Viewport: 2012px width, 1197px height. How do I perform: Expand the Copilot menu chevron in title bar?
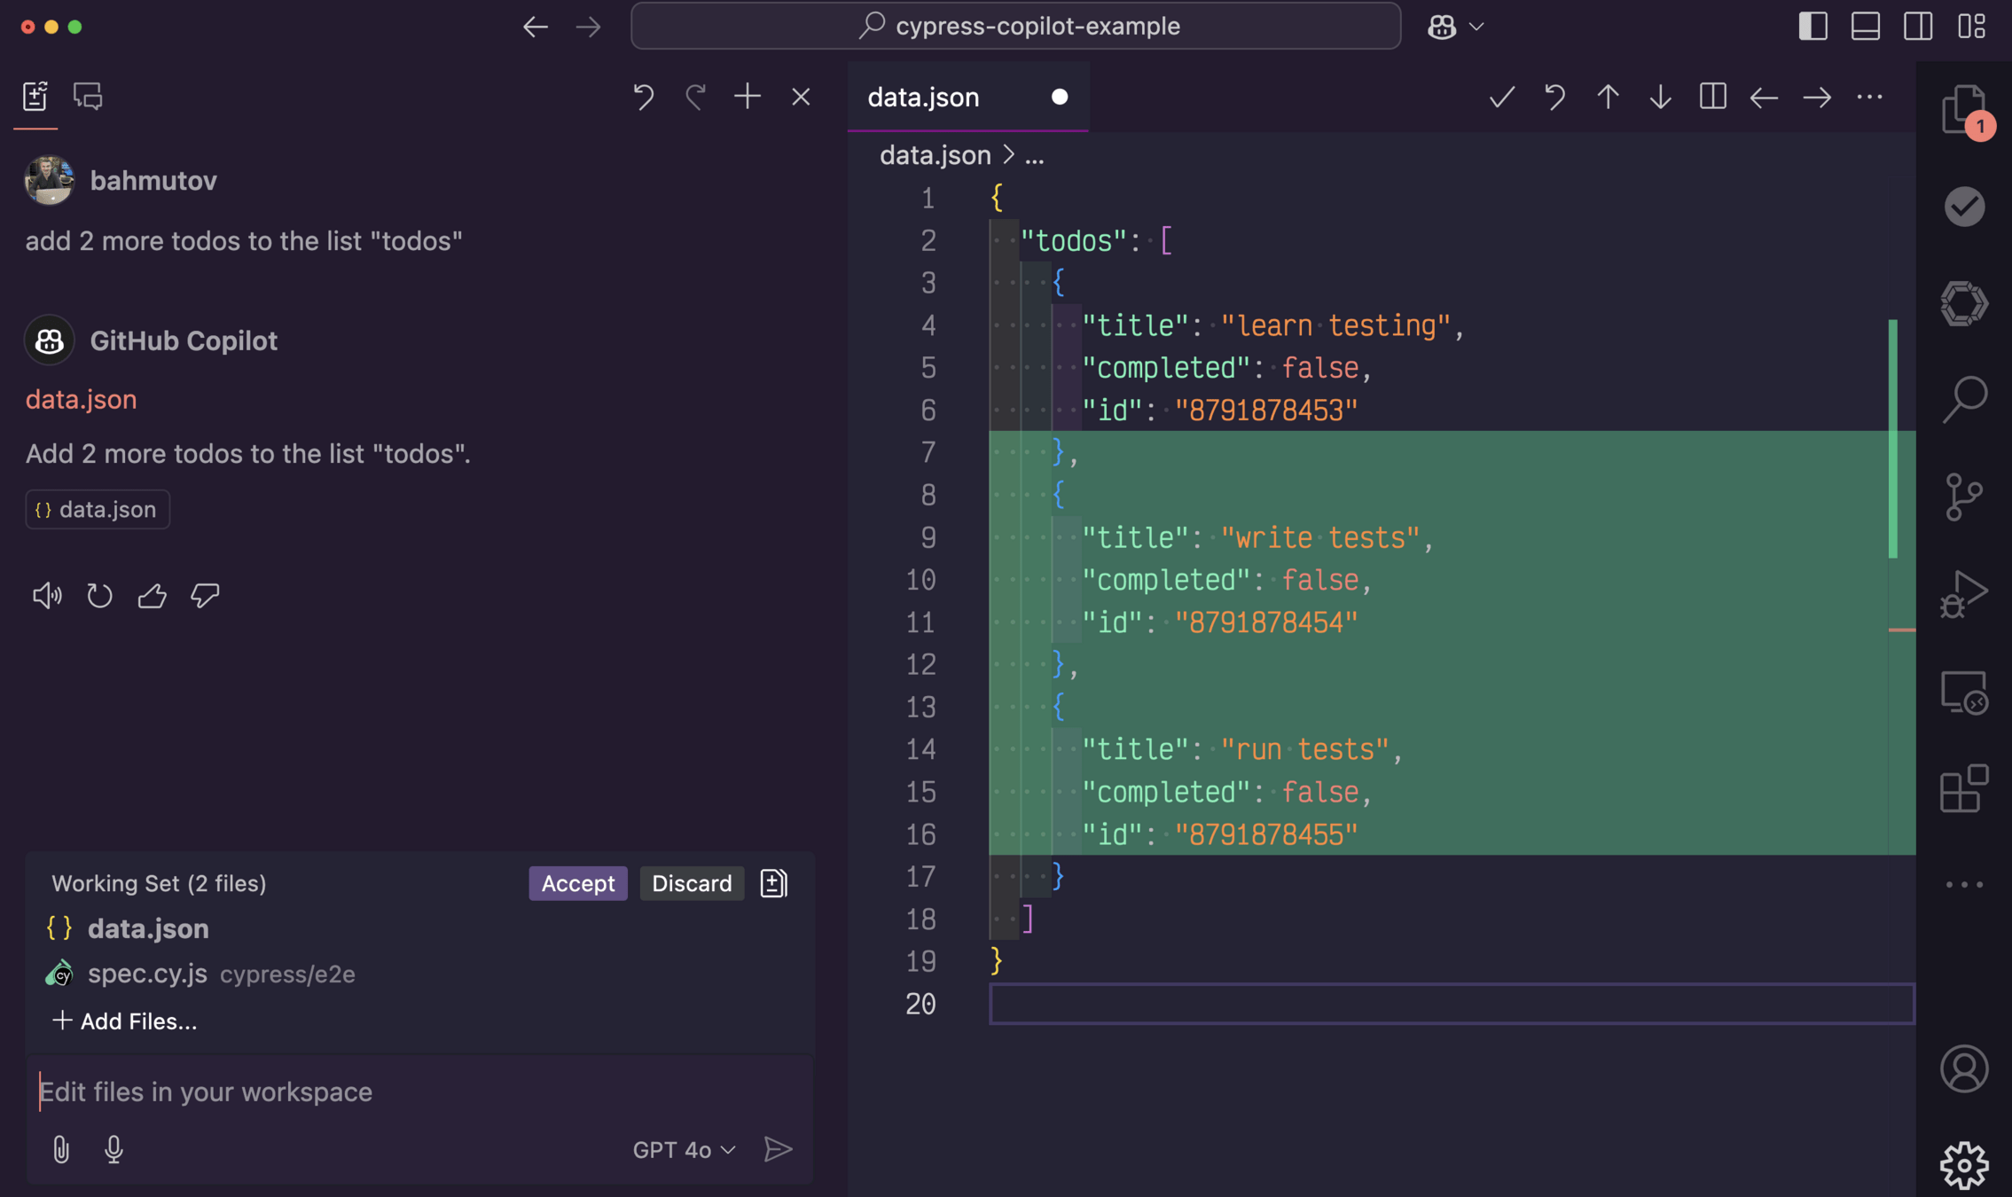1476,27
